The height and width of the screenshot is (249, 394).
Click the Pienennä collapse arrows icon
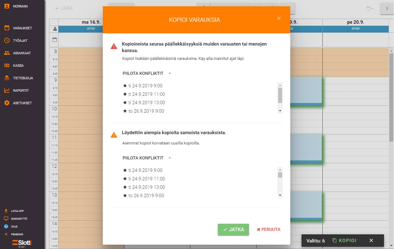[6, 234]
